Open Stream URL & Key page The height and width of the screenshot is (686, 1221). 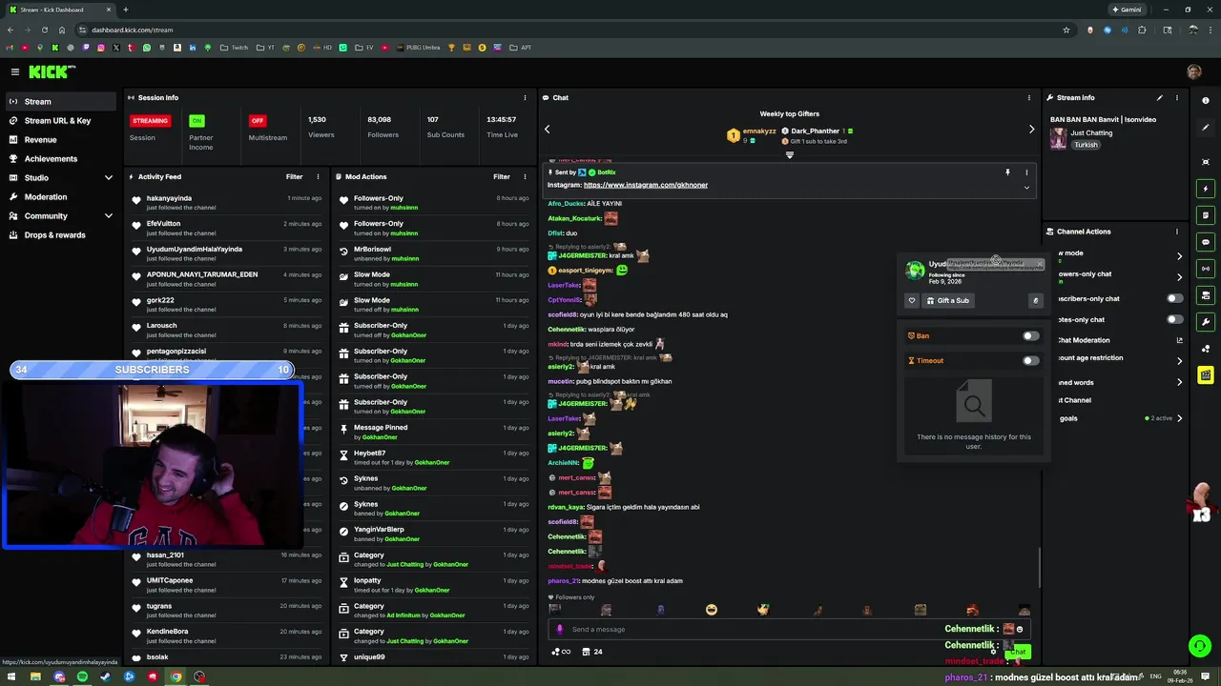point(60,120)
